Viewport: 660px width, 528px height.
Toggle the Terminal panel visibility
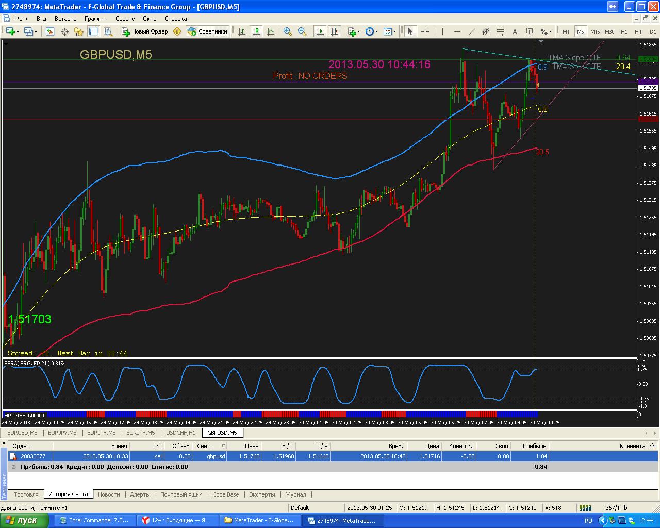click(93, 31)
